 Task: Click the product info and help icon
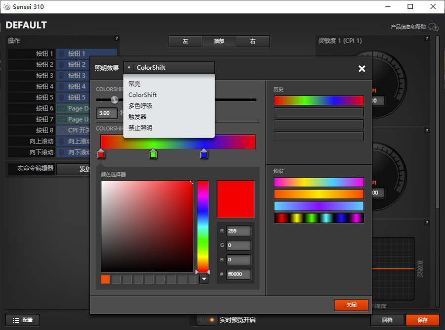pos(433,27)
